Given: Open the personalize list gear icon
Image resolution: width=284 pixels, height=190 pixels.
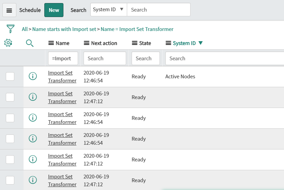Looking at the screenshot, I should click(8, 43).
